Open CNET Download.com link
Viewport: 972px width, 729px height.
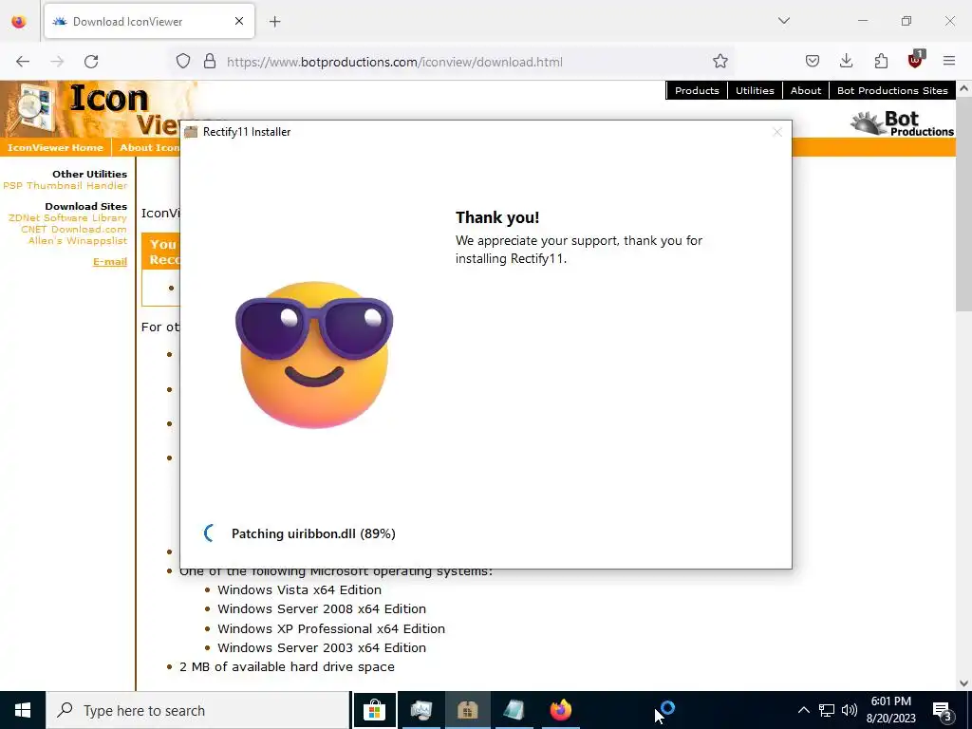click(74, 230)
